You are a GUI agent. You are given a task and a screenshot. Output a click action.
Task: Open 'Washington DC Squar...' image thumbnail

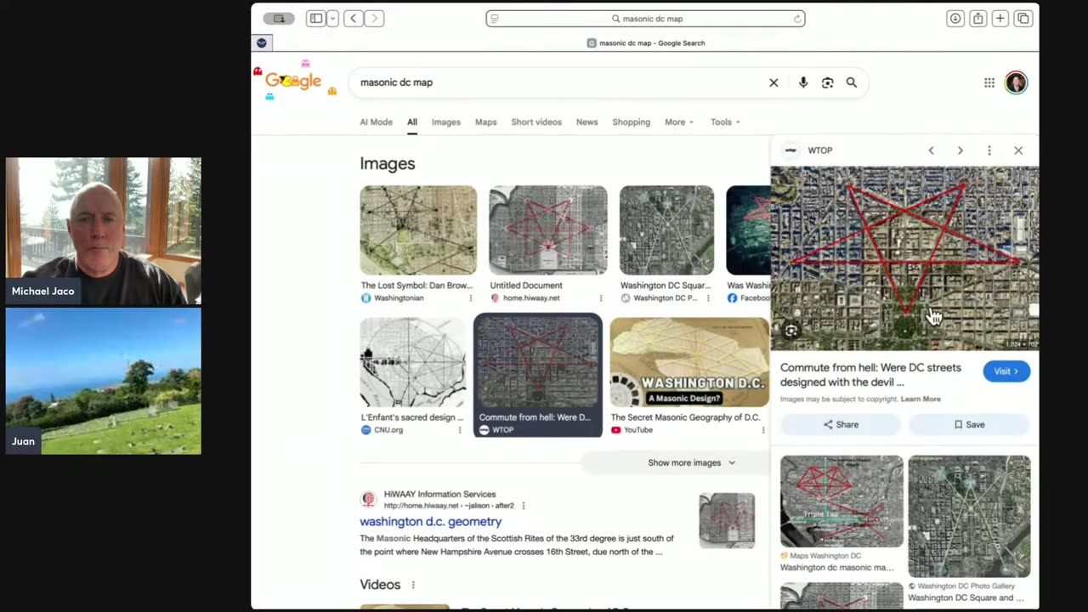coord(666,230)
